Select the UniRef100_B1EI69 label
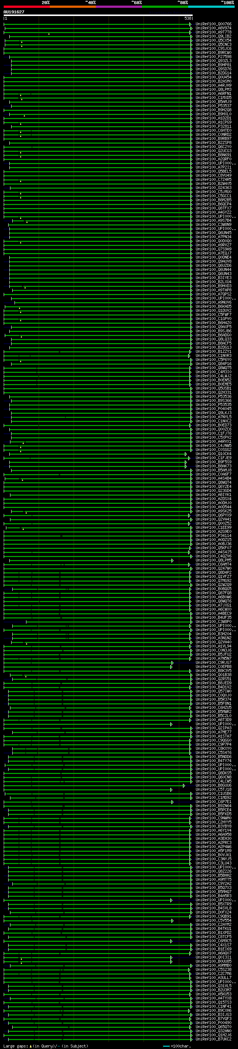 [213, 949]
